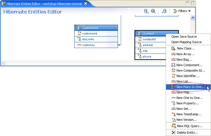Choose New Identifier… menu entry
This screenshot has height=136, width=211.
click(188, 76)
